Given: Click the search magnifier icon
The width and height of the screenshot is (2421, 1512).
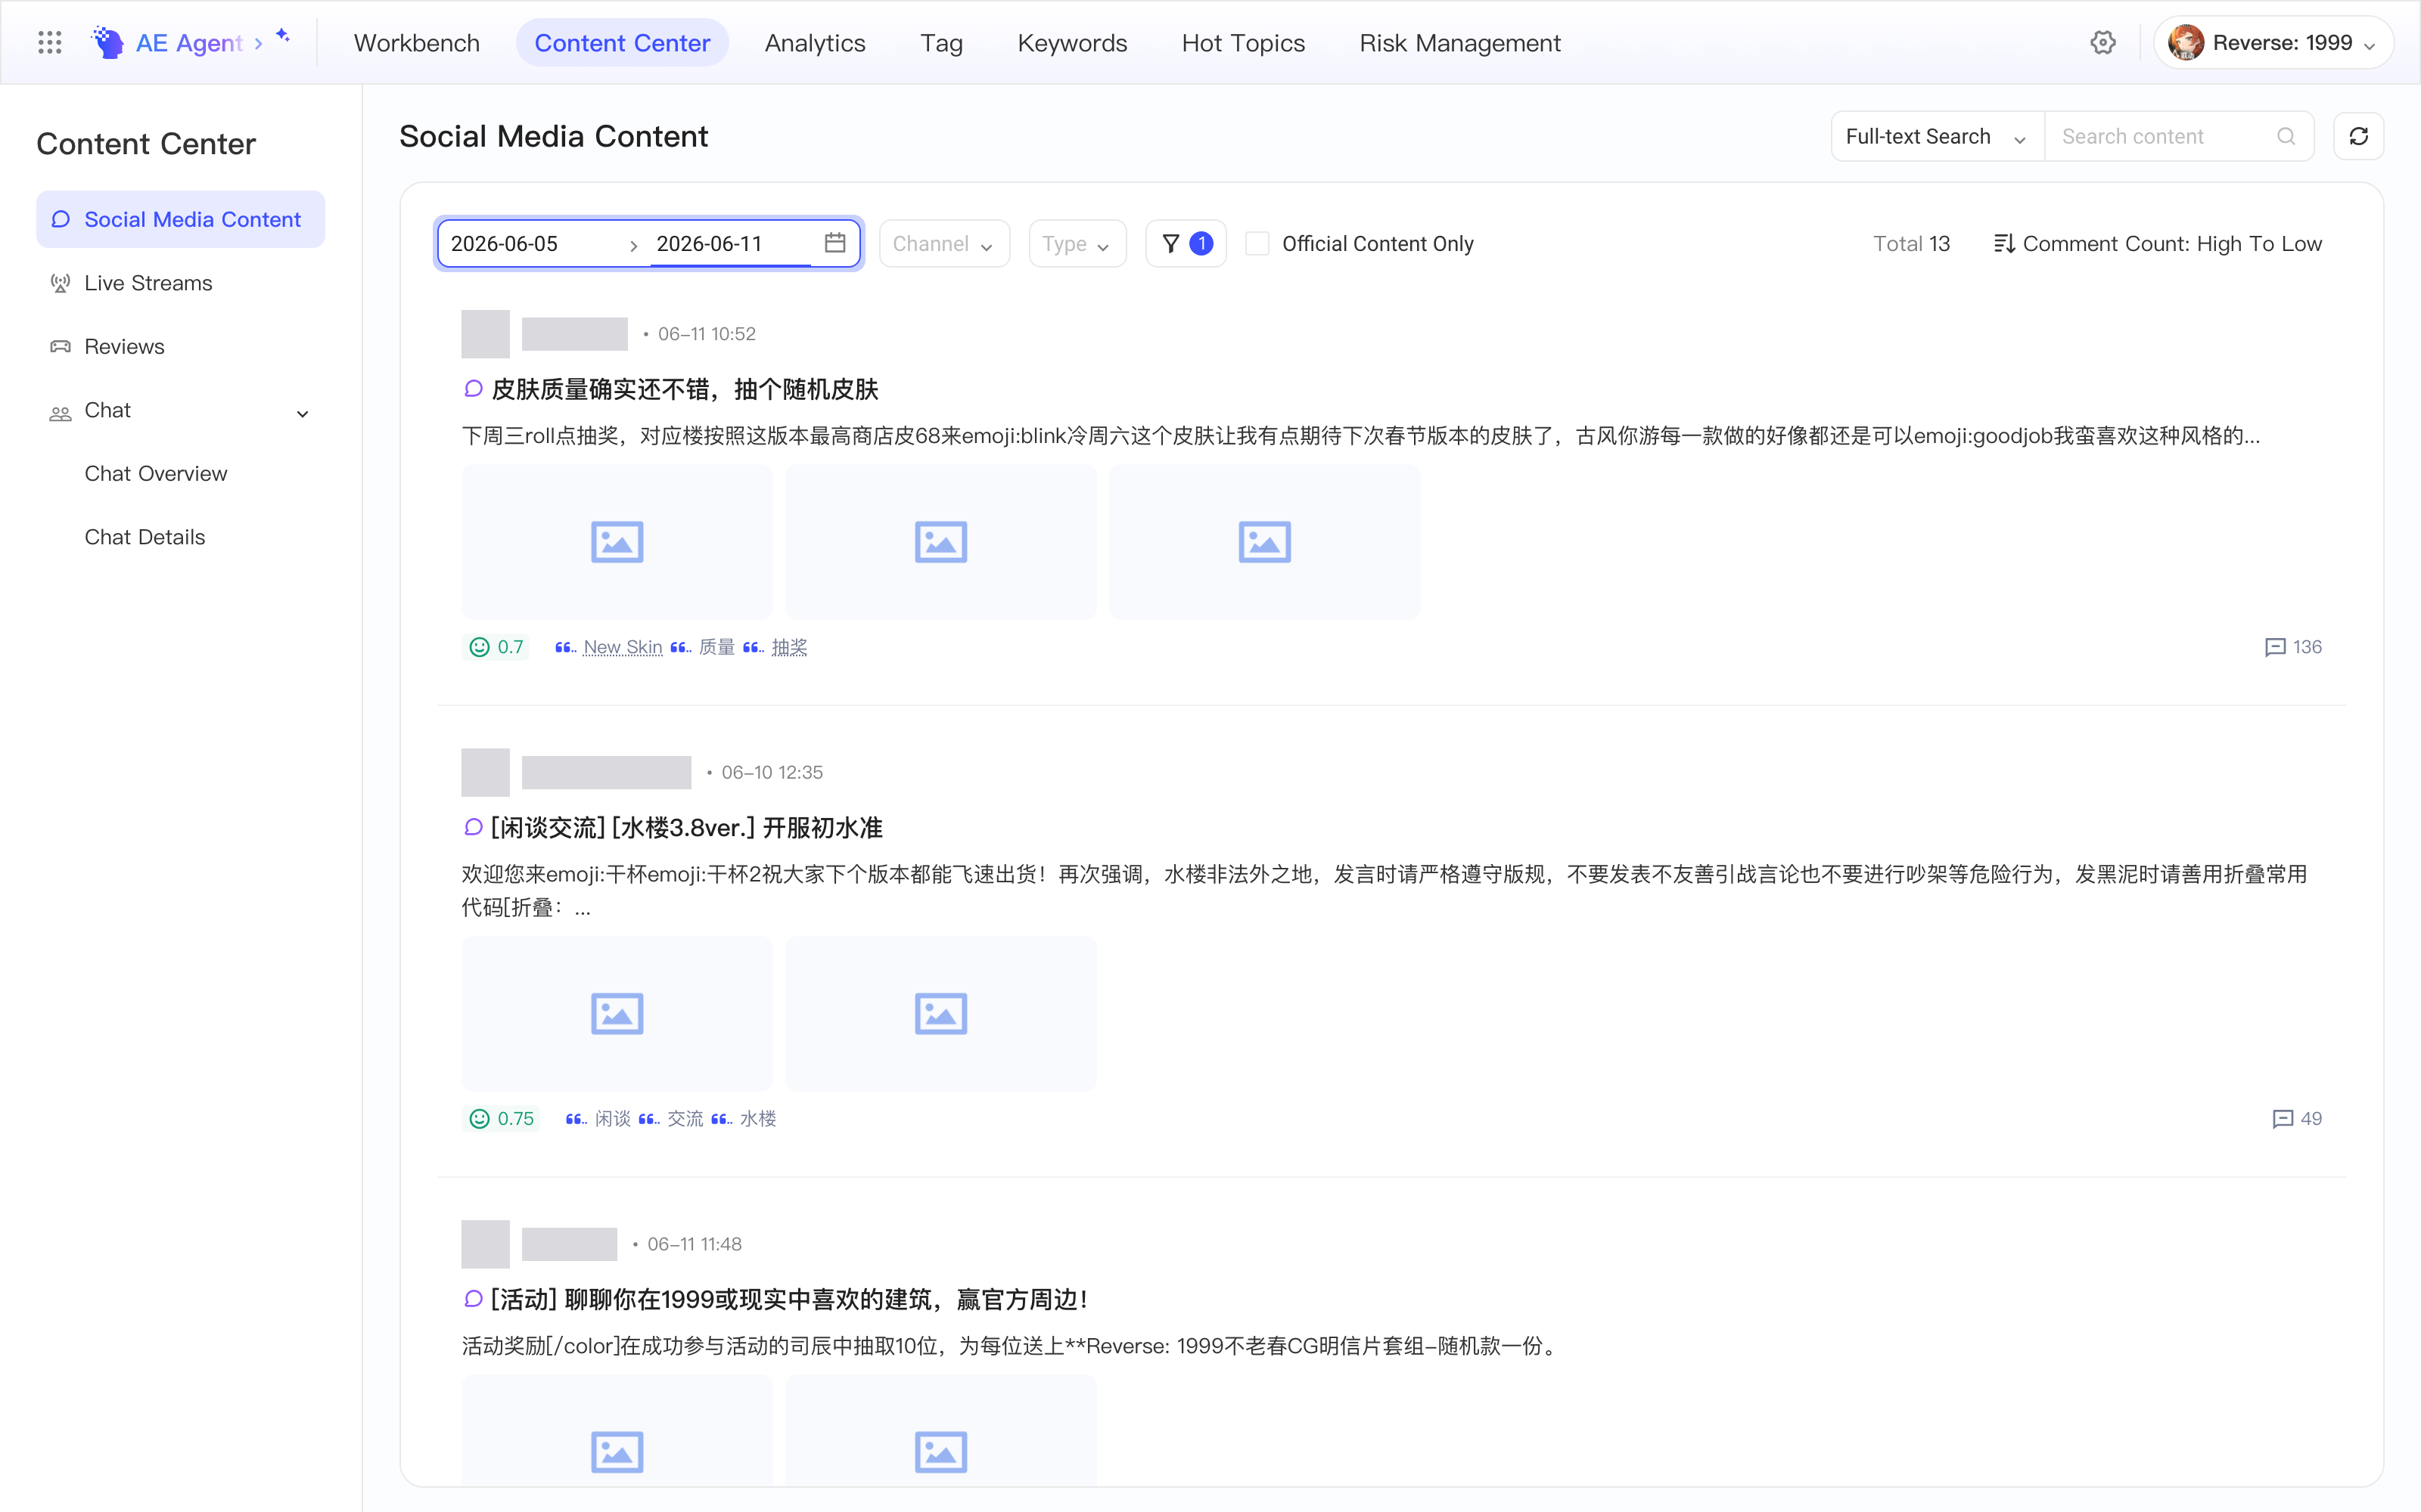Looking at the screenshot, I should tap(2286, 136).
